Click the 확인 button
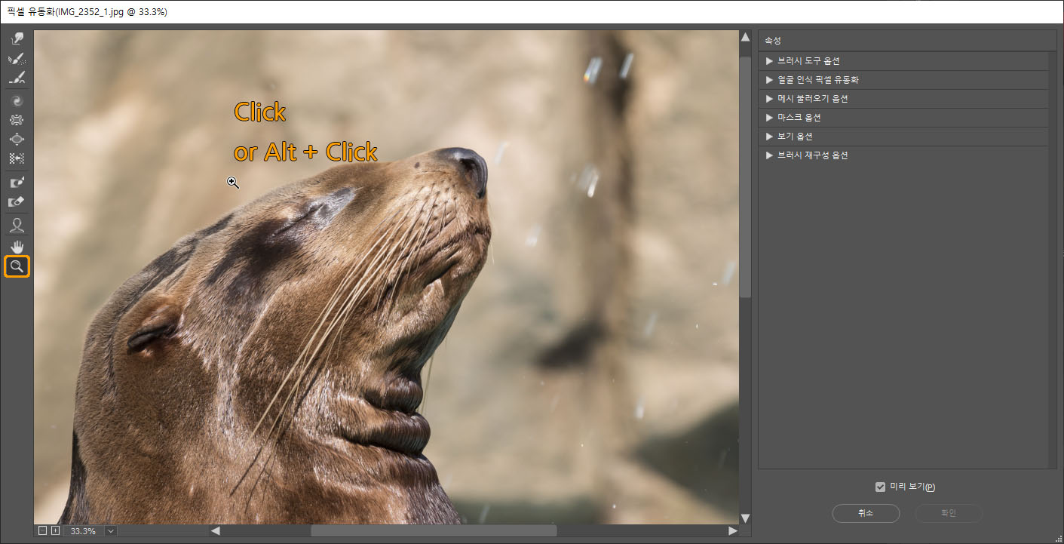Screen dimensions: 1064x544 949,513
